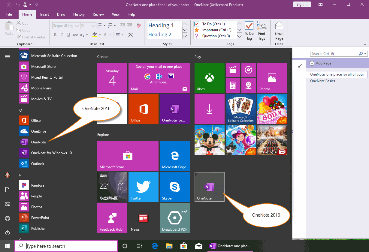Open the Settings gear in Start menu
This screenshot has height=252, width=369.
[x=8, y=218]
